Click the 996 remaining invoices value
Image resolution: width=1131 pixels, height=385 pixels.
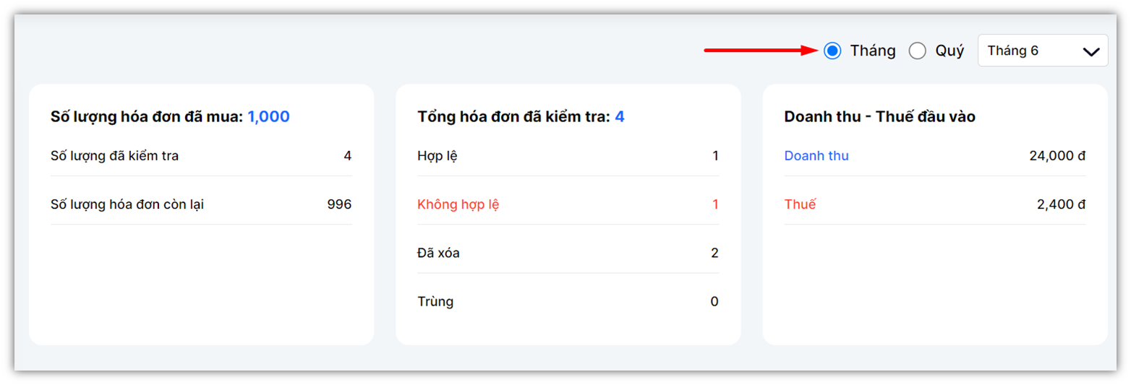[339, 204]
